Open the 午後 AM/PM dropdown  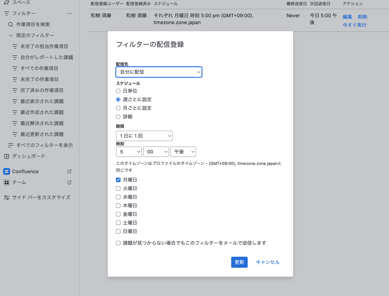(183, 152)
